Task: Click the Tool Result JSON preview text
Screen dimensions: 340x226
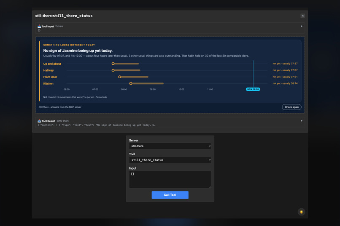Action: pyautogui.click(x=97, y=125)
